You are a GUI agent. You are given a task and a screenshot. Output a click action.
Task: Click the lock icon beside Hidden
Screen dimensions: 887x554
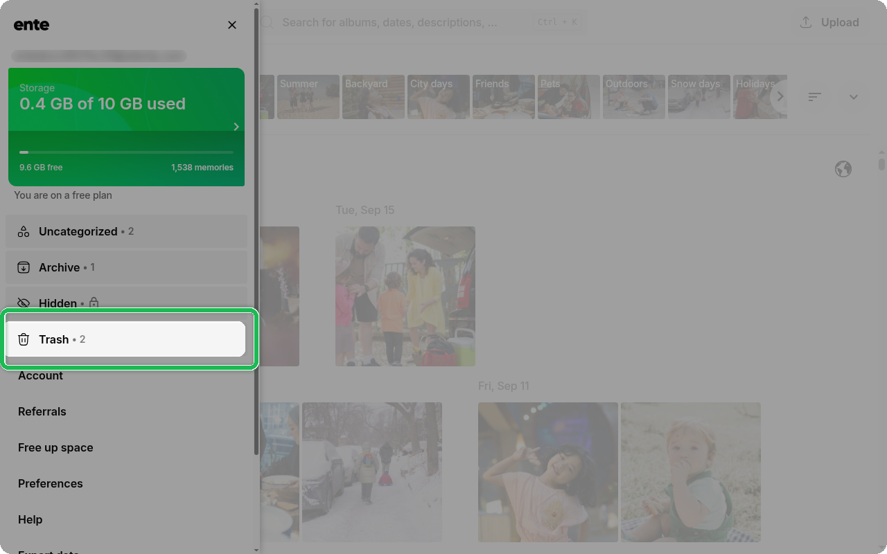[x=94, y=303]
